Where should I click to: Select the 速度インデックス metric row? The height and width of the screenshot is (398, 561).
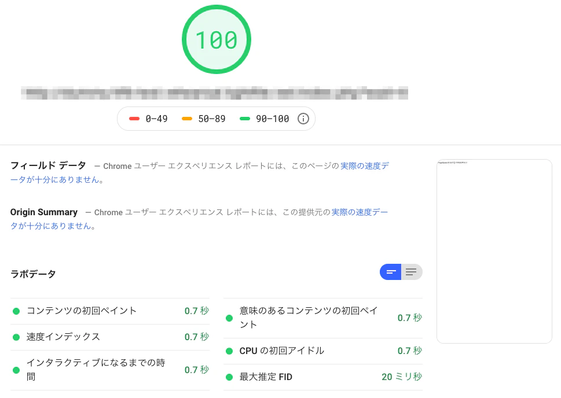coord(110,337)
